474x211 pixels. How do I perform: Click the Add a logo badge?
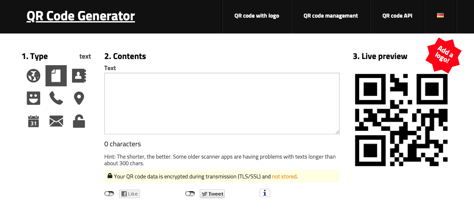coord(444,55)
